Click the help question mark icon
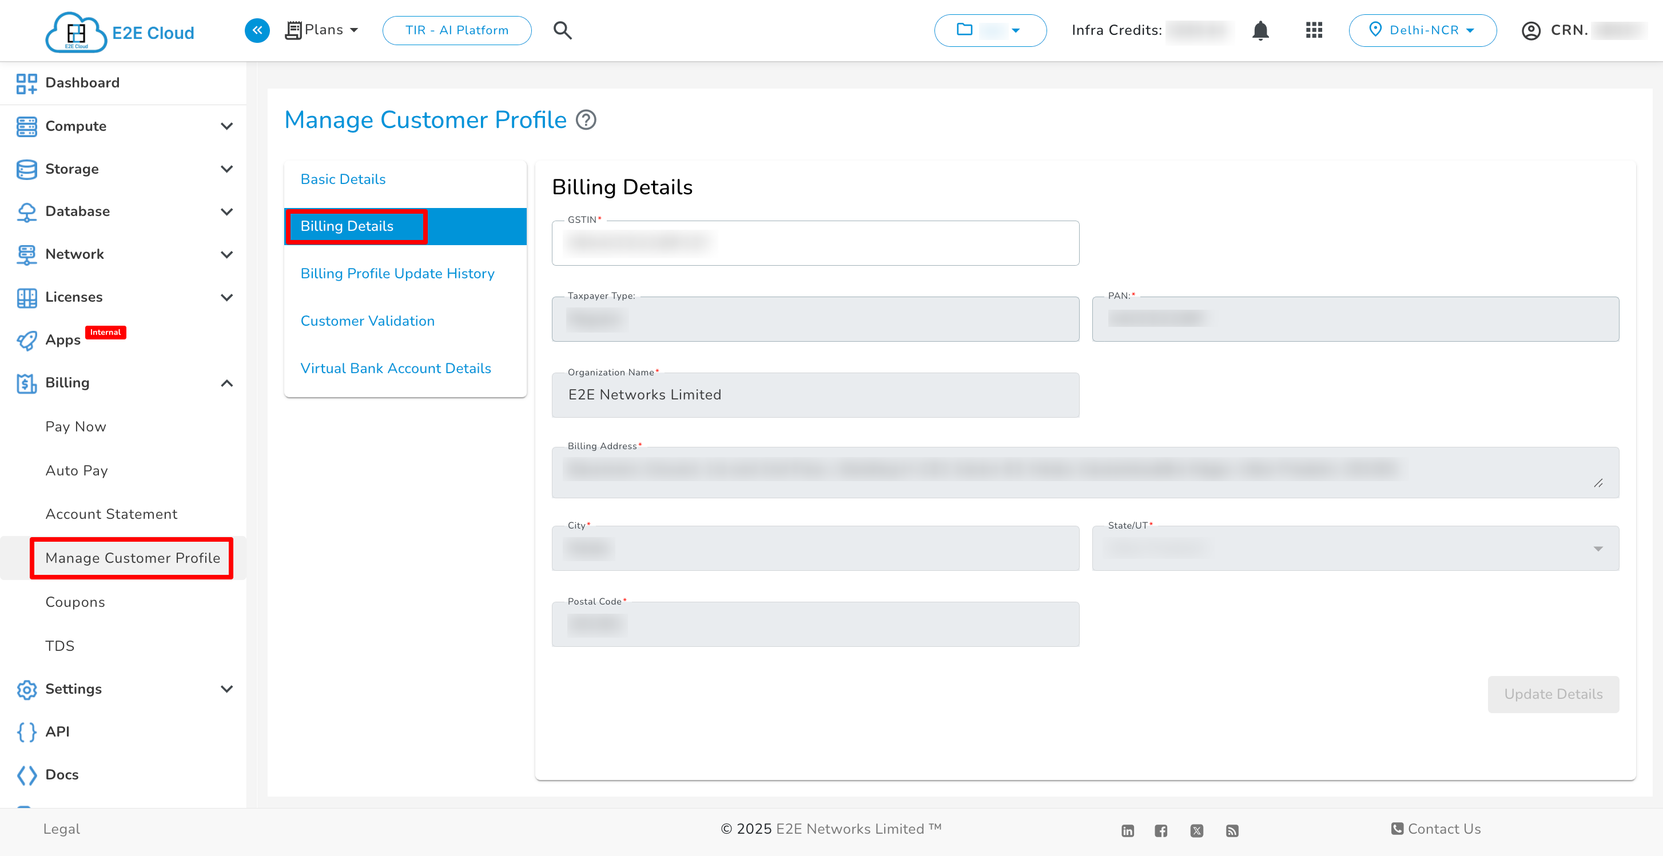 586,120
